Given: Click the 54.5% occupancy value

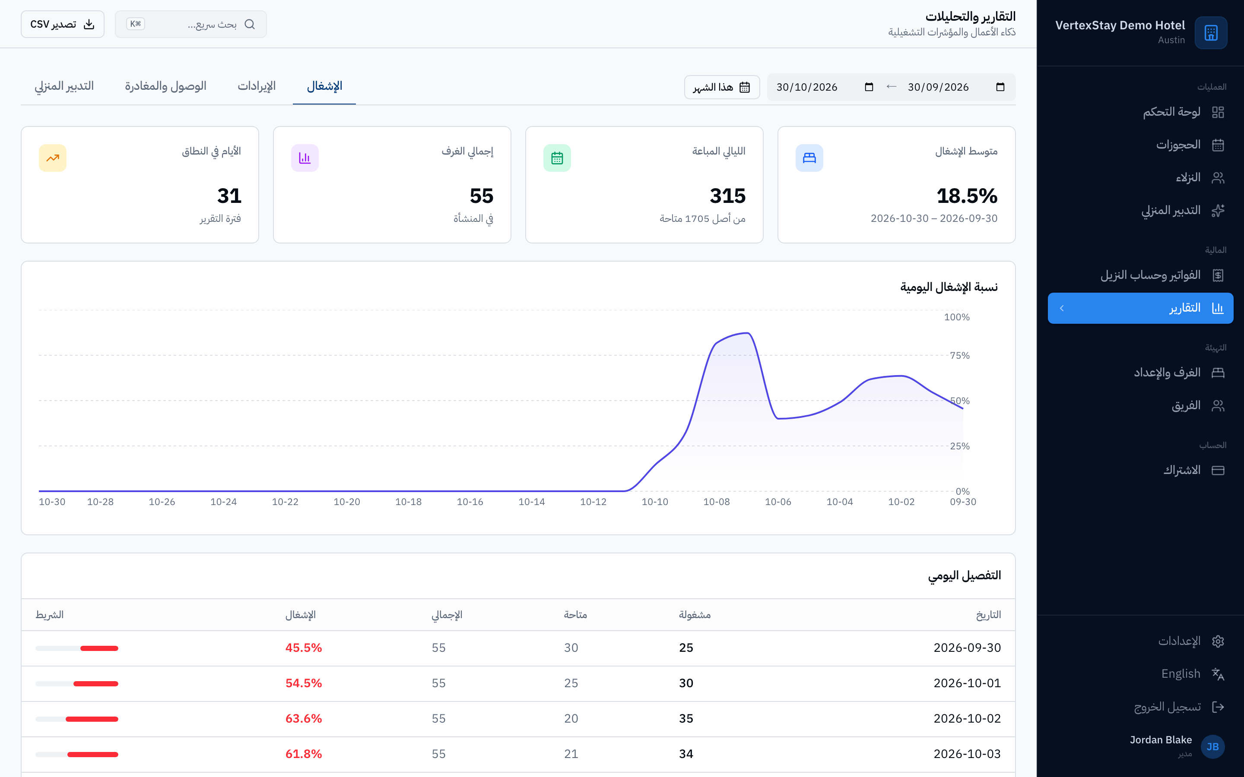Looking at the screenshot, I should click(x=304, y=683).
